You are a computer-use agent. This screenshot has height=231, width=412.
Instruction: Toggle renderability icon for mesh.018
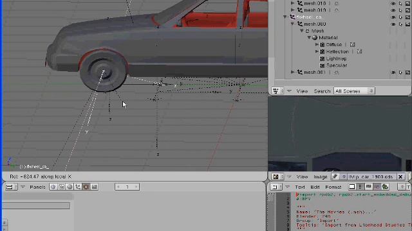click(407, 3)
